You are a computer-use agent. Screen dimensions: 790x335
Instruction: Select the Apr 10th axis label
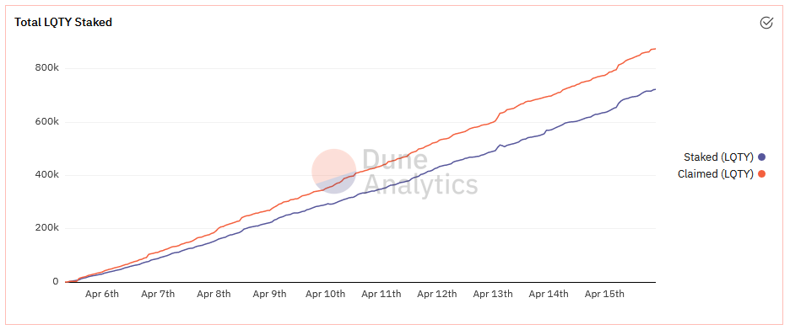(x=326, y=295)
